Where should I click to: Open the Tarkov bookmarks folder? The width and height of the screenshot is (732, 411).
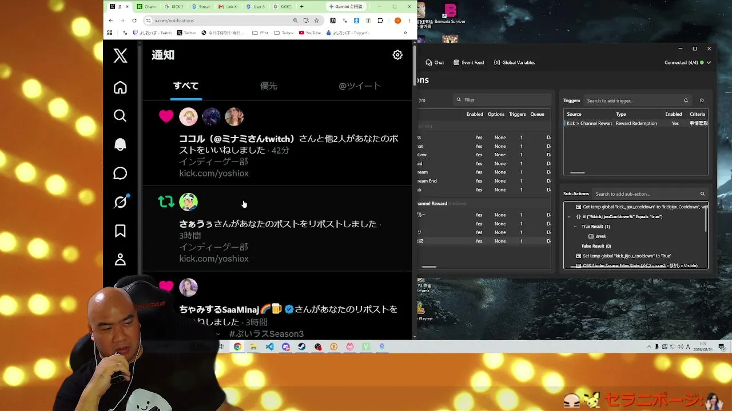click(x=283, y=33)
